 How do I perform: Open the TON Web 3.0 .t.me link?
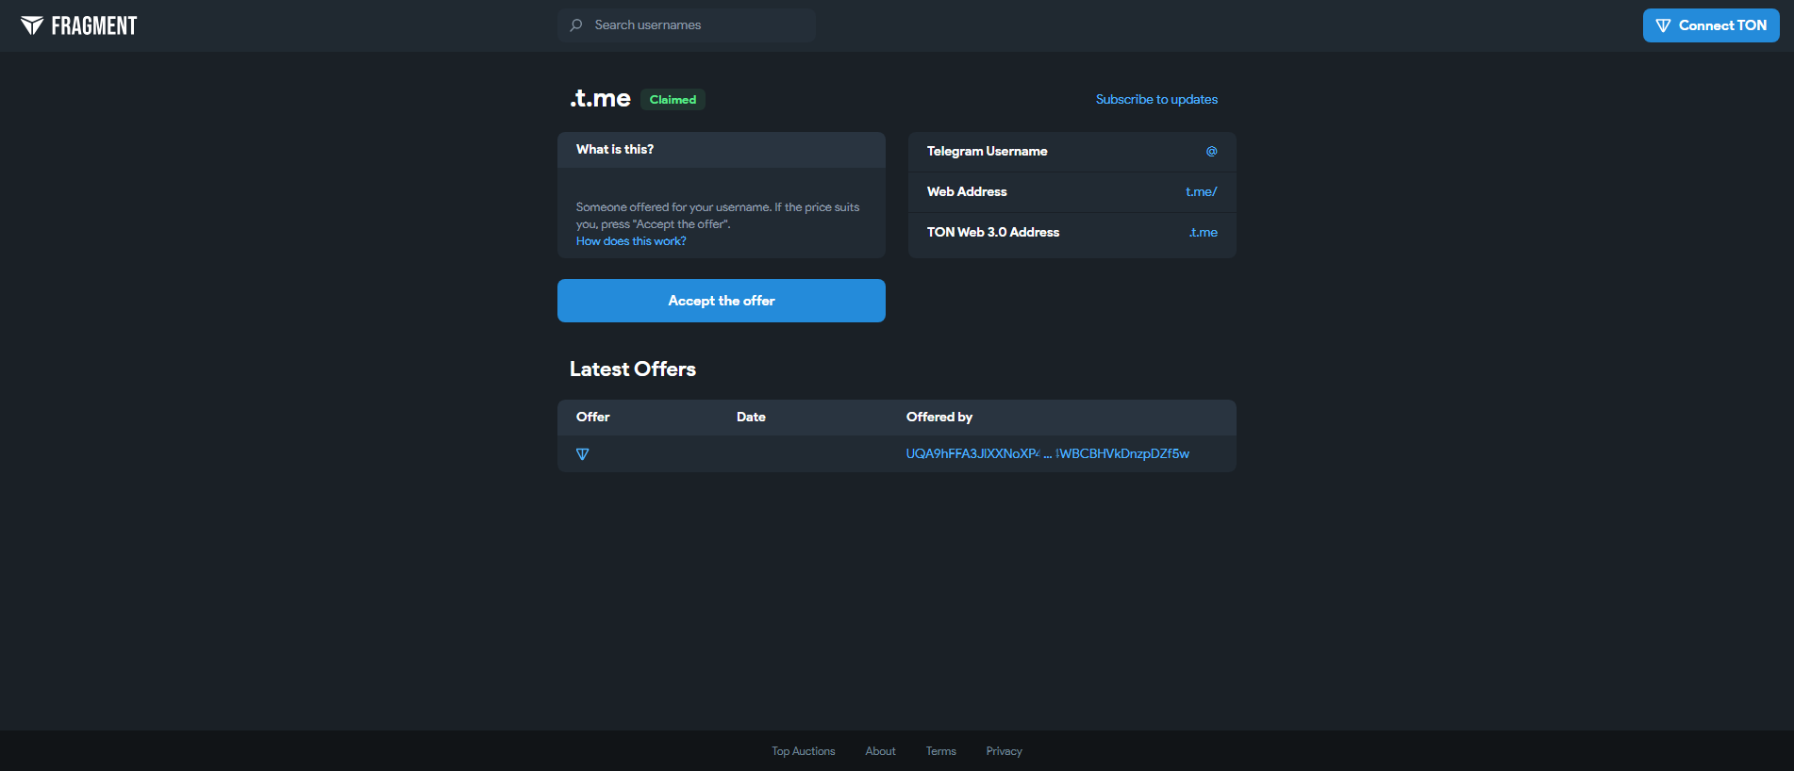tap(1204, 232)
